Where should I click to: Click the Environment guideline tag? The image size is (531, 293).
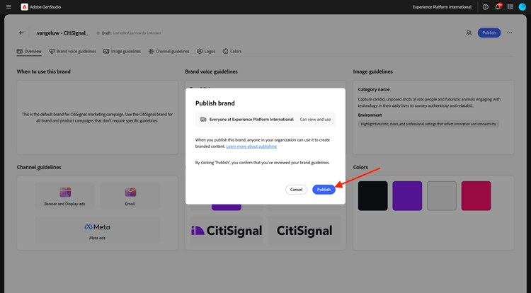pos(428,124)
